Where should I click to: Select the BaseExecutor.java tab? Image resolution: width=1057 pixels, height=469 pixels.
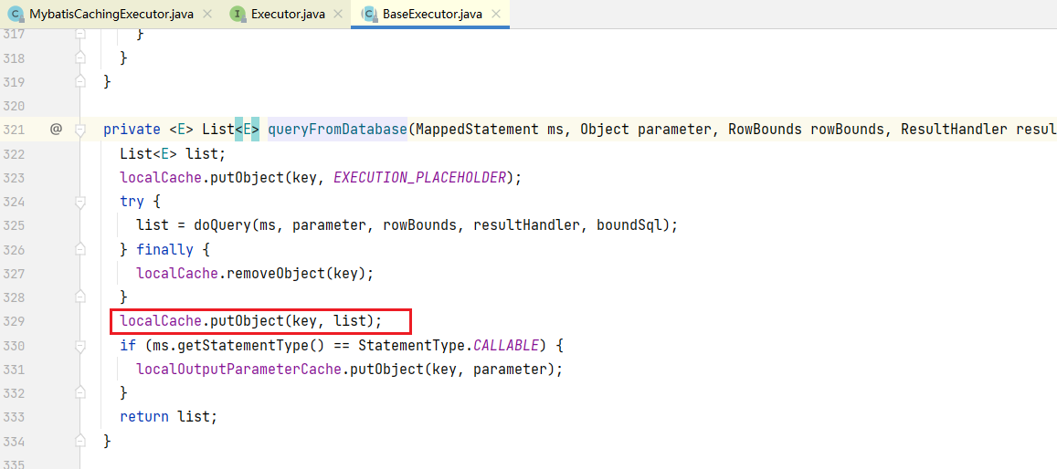click(434, 15)
